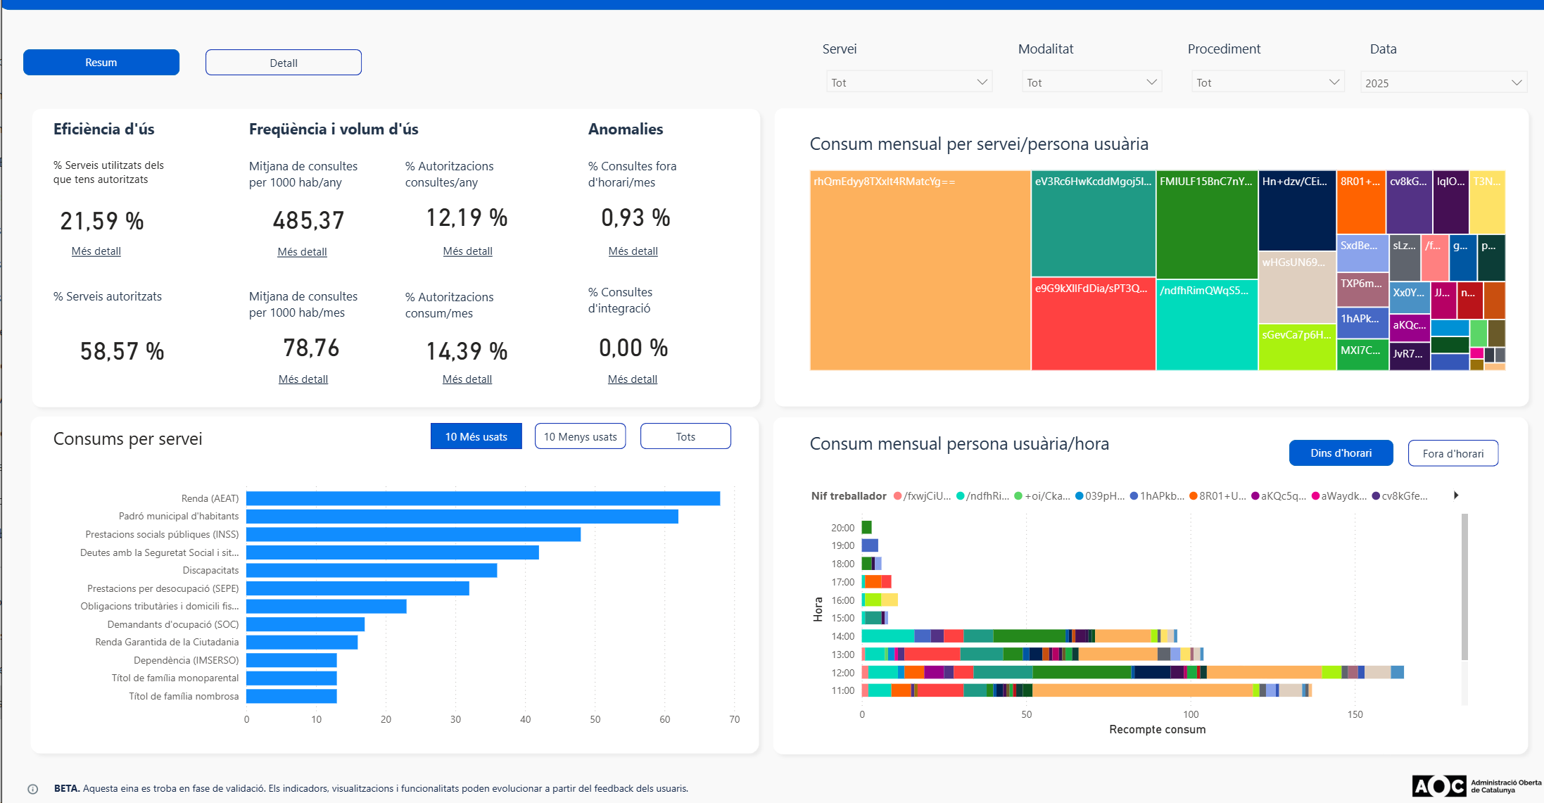The height and width of the screenshot is (803, 1544).
Task: Open the Servei dropdown
Action: 909,82
